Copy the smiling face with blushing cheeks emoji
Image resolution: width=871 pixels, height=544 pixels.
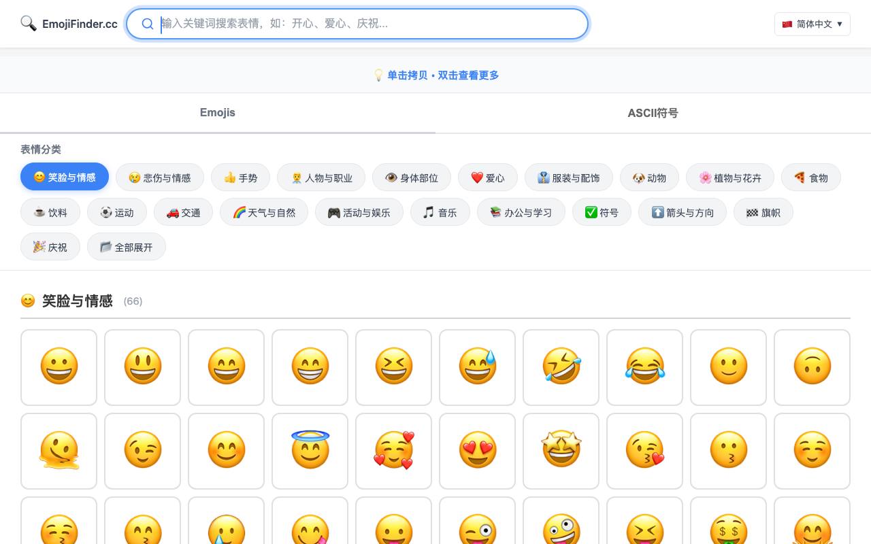pos(812,451)
